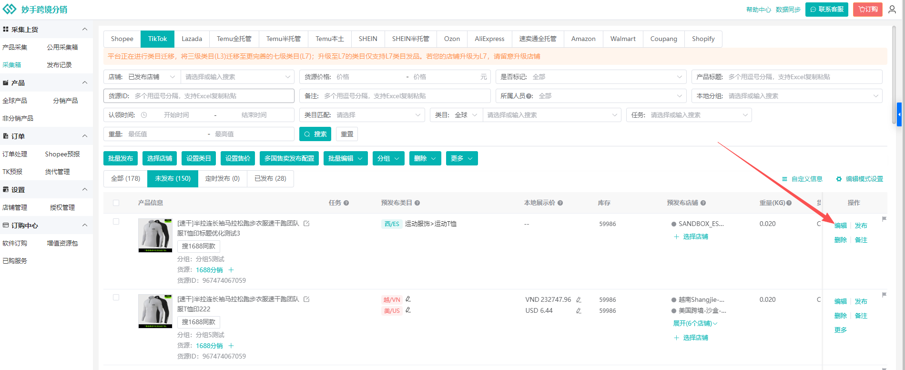Click the user profile icon
Screen dimensions: 905x370
pyautogui.click(x=892, y=10)
